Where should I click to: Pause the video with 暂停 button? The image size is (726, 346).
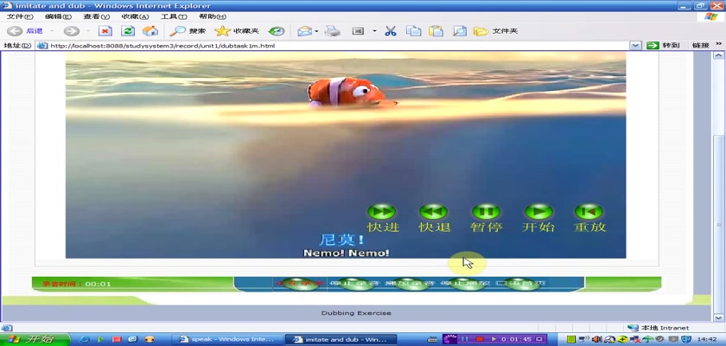coord(486,212)
